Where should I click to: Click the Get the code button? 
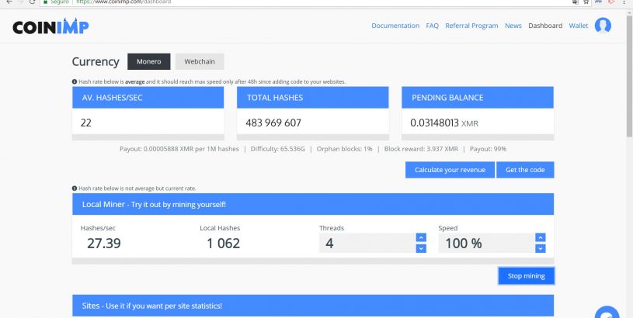[x=525, y=170]
